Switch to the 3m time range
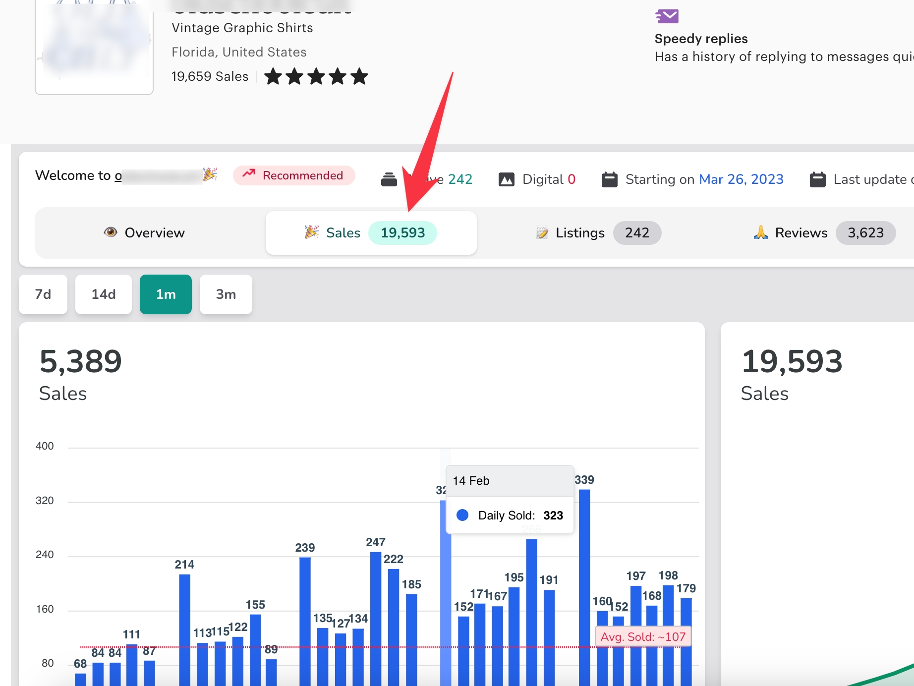 [226, 294]
